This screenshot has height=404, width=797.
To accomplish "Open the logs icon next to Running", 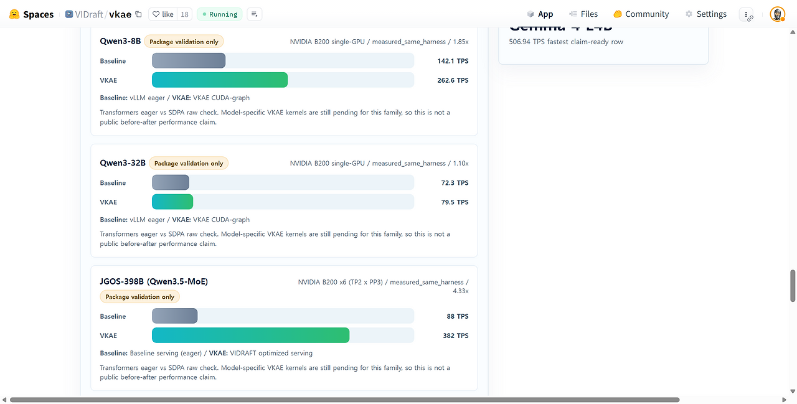I will tap(254, 14).
